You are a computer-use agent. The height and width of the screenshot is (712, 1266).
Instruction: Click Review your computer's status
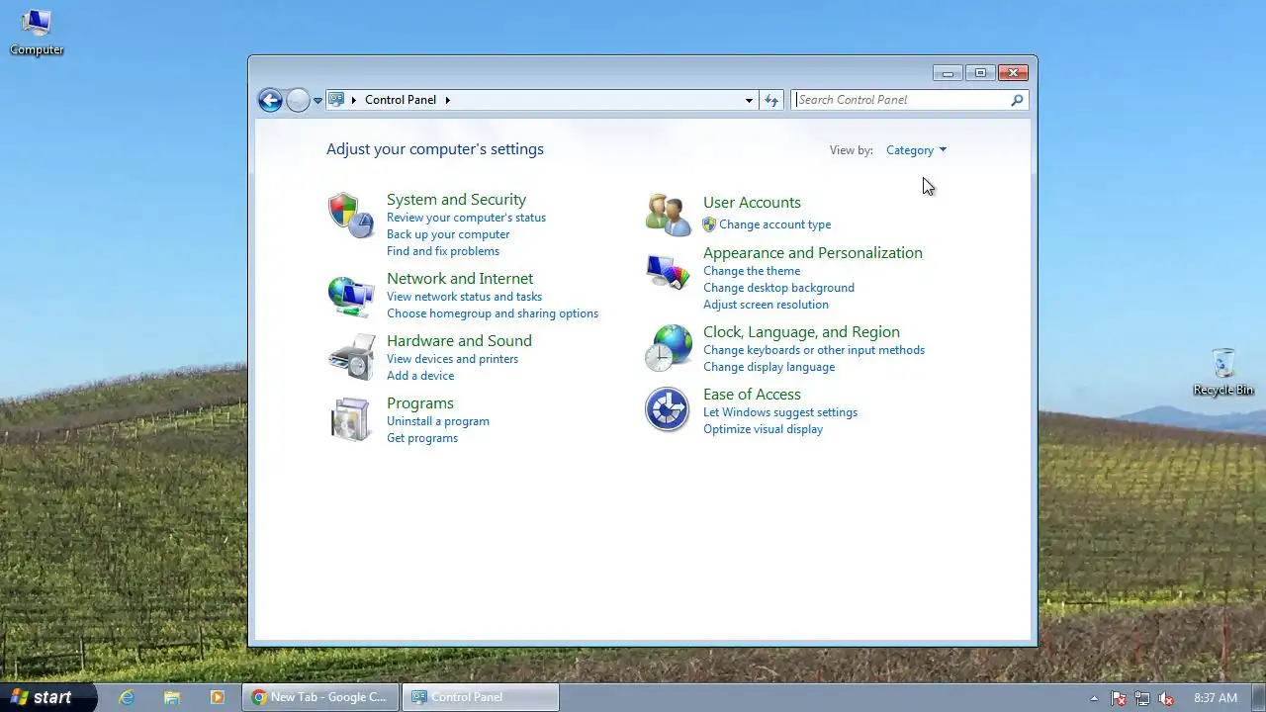pyautogui.click(x=466, y=218)
